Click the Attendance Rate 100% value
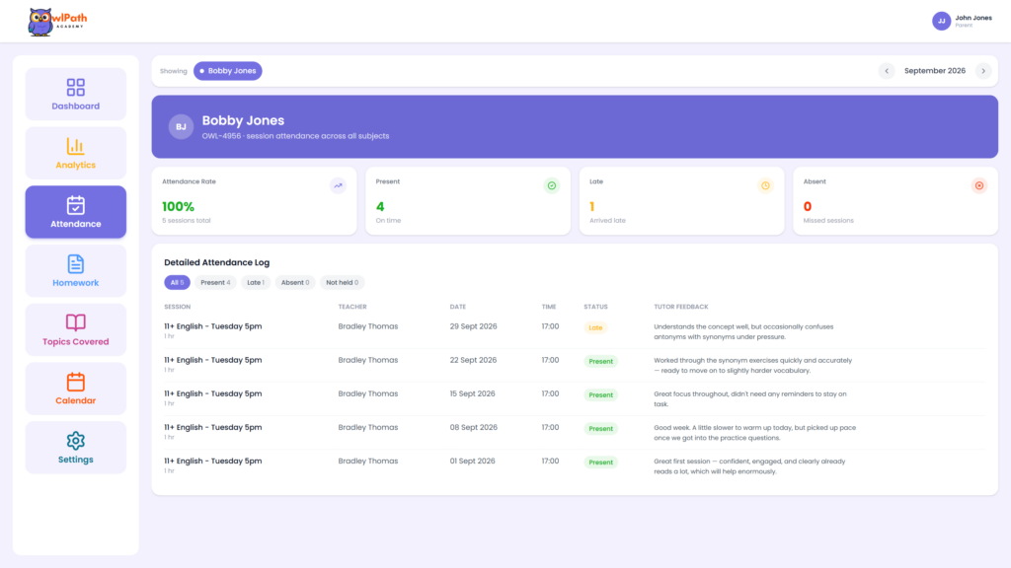1011x568 pixels. (178, 207)
